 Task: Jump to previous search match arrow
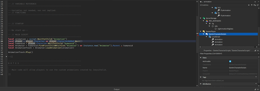(x=251, y=5)
